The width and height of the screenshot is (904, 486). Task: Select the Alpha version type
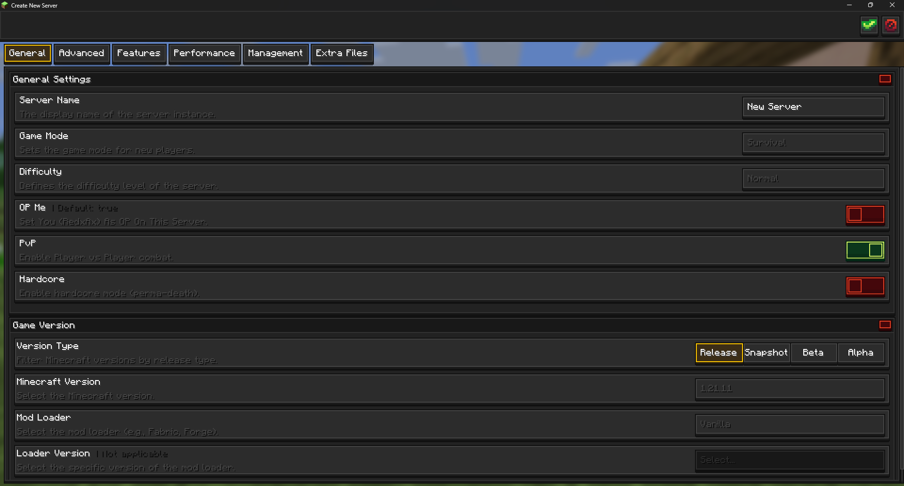click(861, 353)
